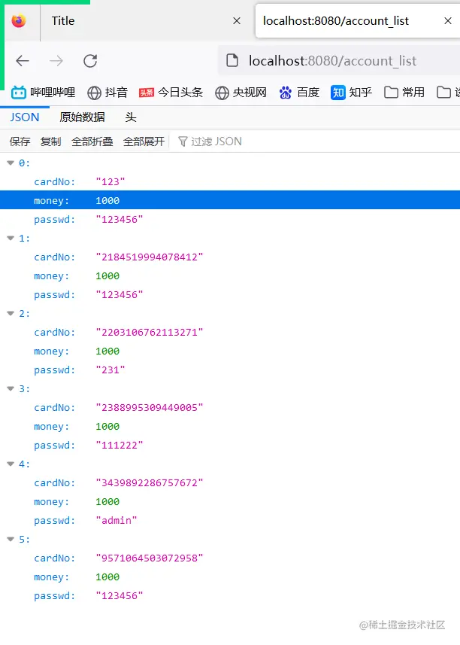The width and height of the screenshot is (460, 645).
Task: Select passwd value "111222"
Action: click(120, 445)
